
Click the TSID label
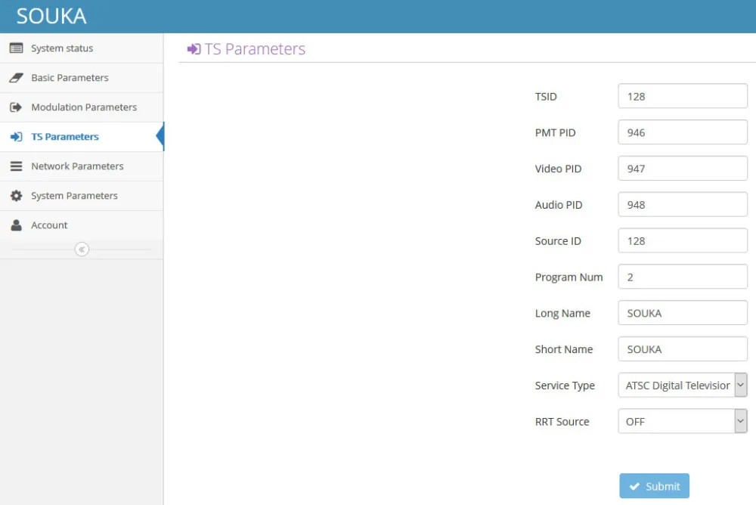click(546, 97)
